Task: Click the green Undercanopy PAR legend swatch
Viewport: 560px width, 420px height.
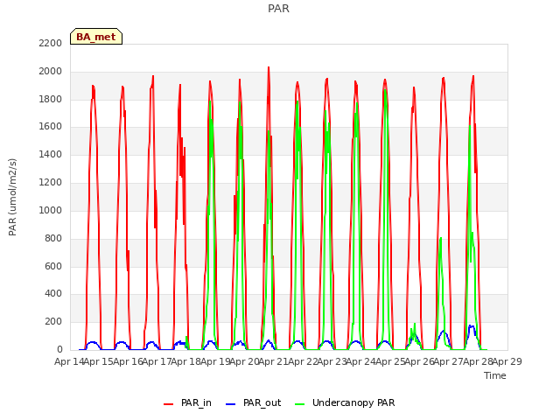Action: pyautogui.click(x=299, y=404)
